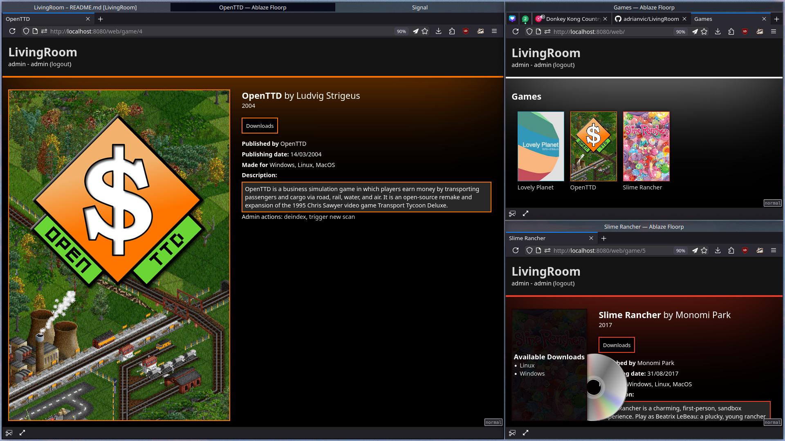Open new tab in OpenTTD window
This screenshot has width=785, height=441.
100,19
